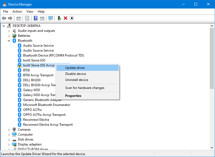Click the Bluetooth icon beside Microsoft Bluetooth Enumerator
Viewport: 215px width, 157px height.
pyautogui.click(x=20, y=105)
